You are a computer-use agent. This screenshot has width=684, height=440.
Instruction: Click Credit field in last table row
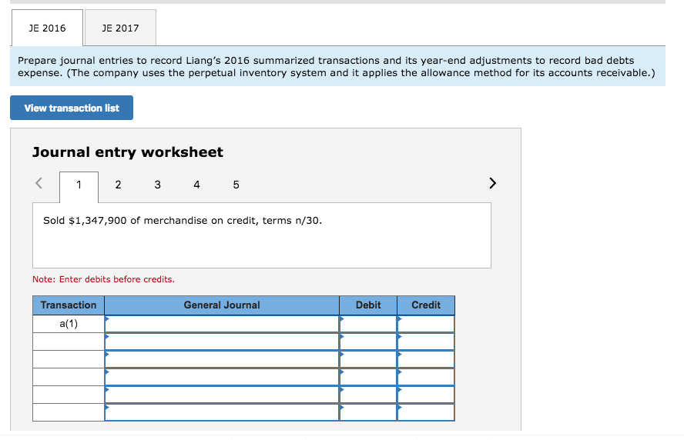(x=426, y=412)
